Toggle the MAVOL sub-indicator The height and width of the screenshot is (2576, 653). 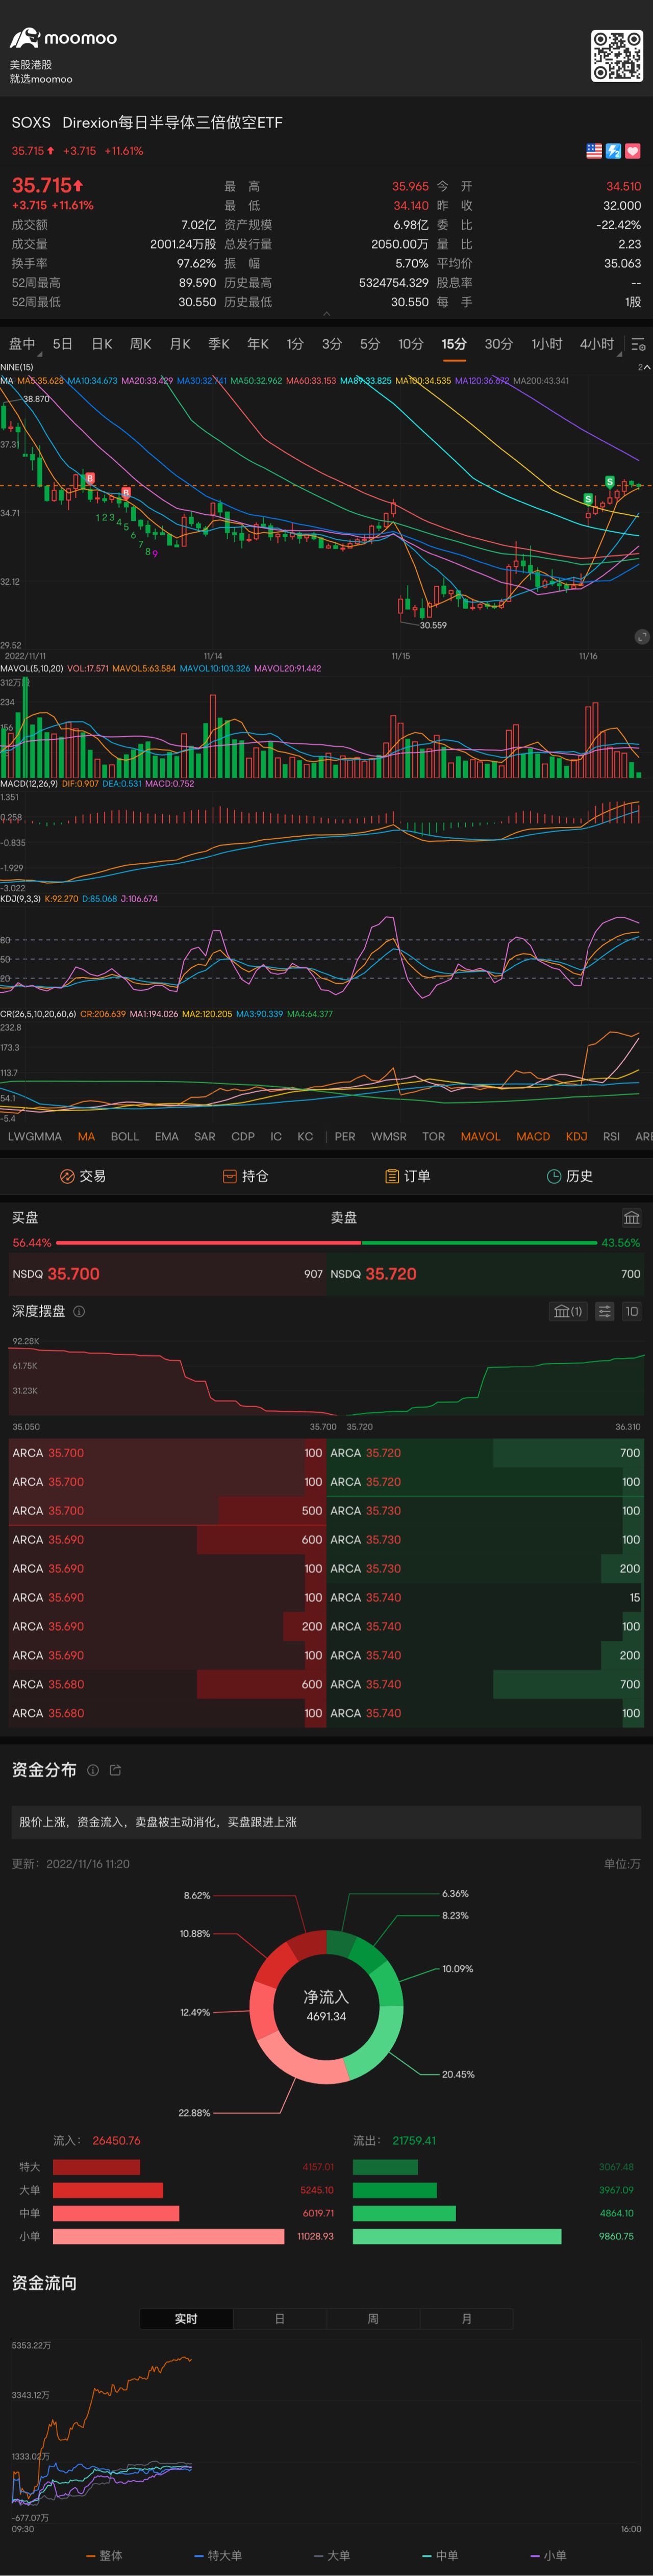click(x=480, y=1136)
